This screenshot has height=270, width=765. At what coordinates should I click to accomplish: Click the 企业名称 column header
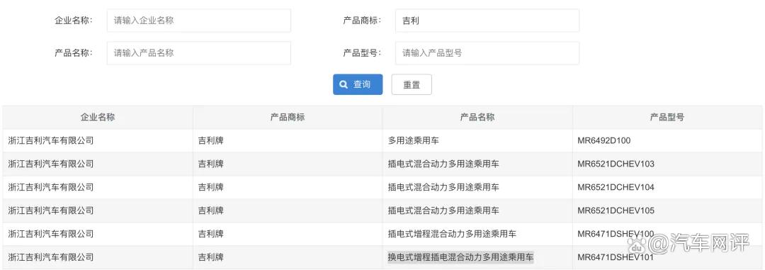(98, 117)
